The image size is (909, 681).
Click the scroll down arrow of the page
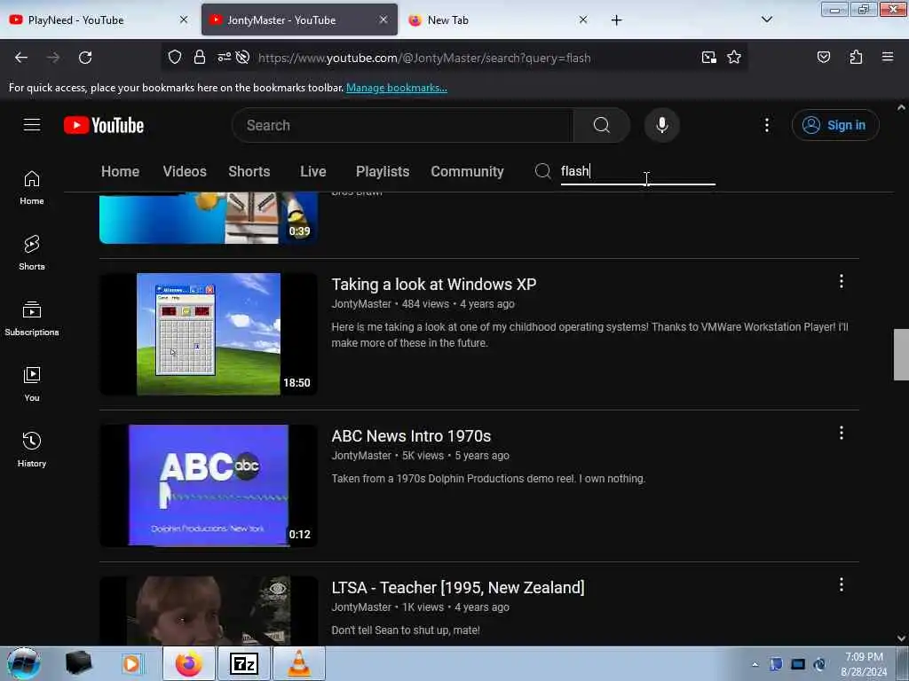pos(901,638)
